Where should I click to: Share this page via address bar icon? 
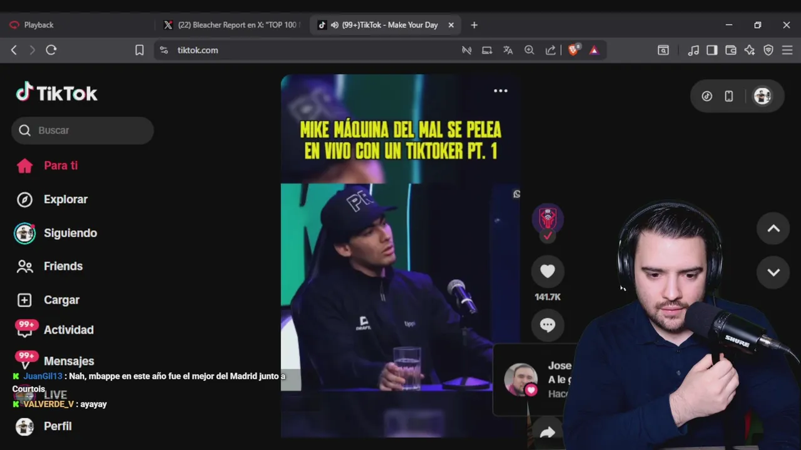(x=551, y=50)
